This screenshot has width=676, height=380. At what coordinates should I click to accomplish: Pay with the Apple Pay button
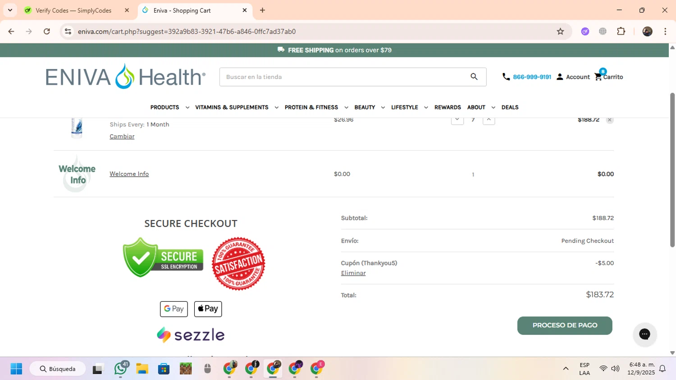(208, 309)
